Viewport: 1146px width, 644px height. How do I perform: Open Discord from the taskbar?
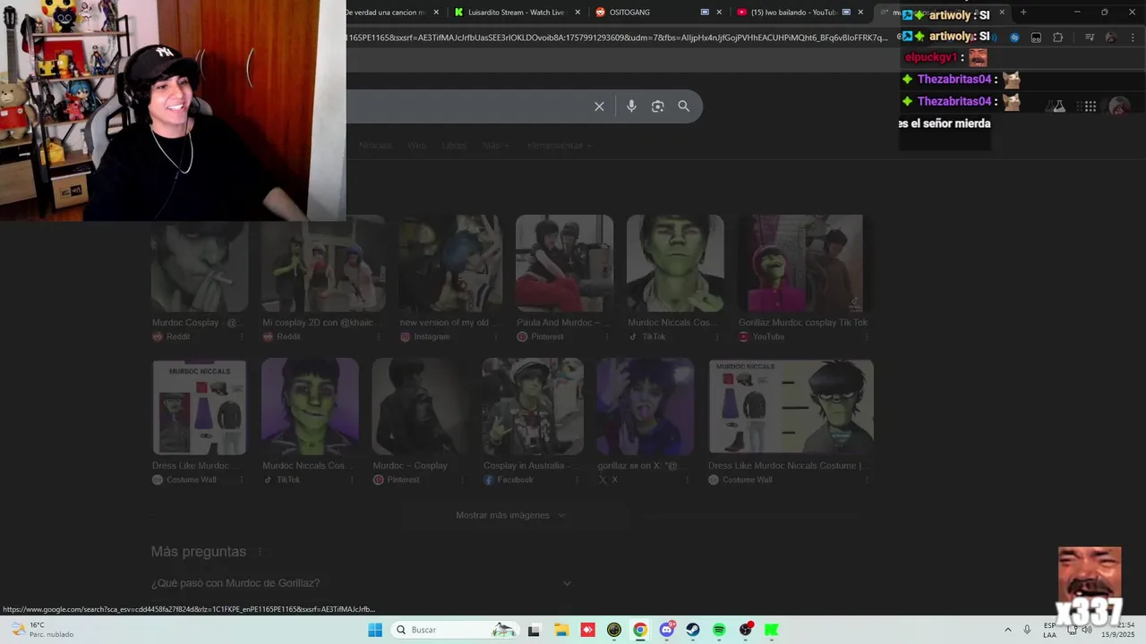point(667,630)
